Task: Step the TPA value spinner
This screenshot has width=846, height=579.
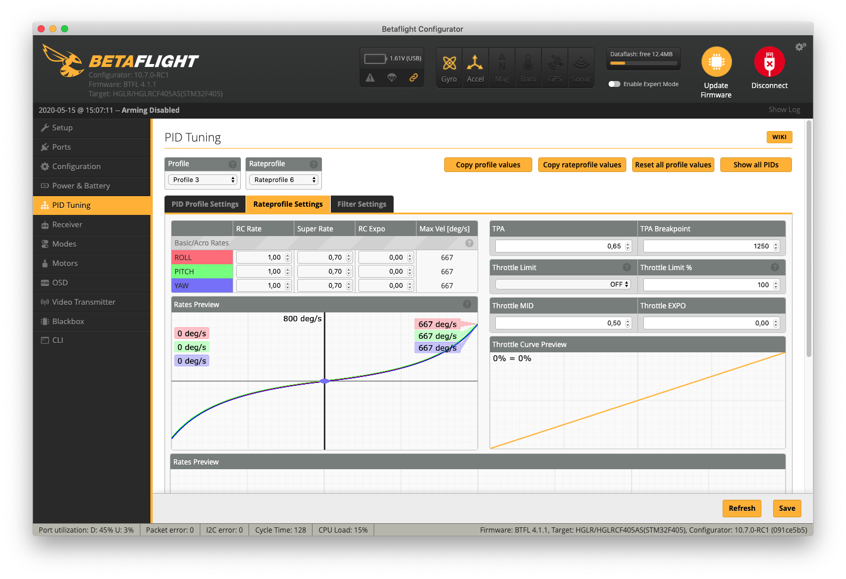Action: tap(627, 246)
